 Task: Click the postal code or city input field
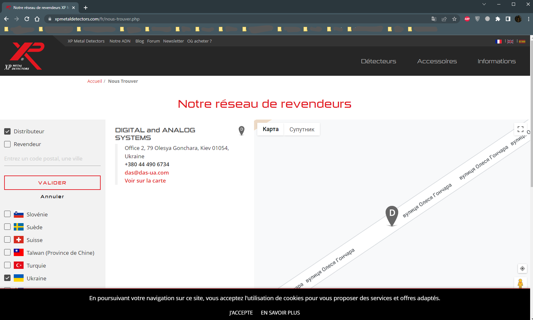point(52,159)
